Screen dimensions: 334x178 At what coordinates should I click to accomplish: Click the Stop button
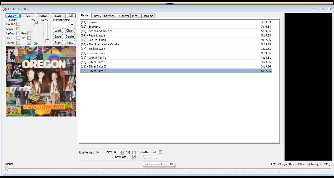(58, 16)
